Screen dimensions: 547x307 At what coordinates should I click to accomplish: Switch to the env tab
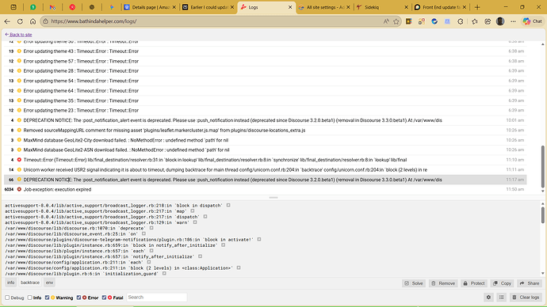pos(49,282)
